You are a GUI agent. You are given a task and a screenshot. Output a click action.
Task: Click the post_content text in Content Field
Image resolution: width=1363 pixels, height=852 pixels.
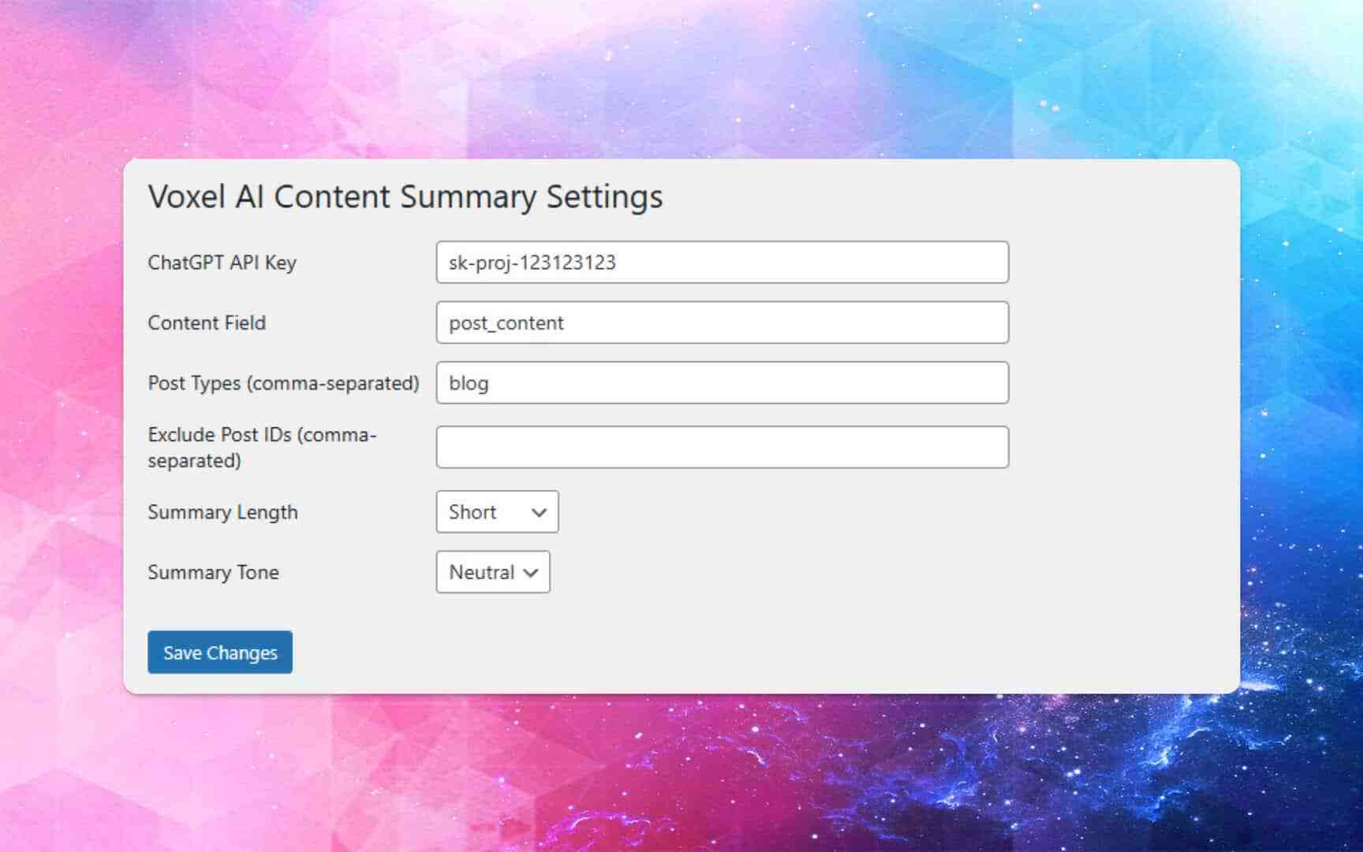(x=504, y=323)
